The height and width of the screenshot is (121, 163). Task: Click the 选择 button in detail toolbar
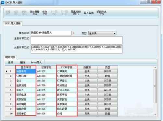click(x=10, y=63)
